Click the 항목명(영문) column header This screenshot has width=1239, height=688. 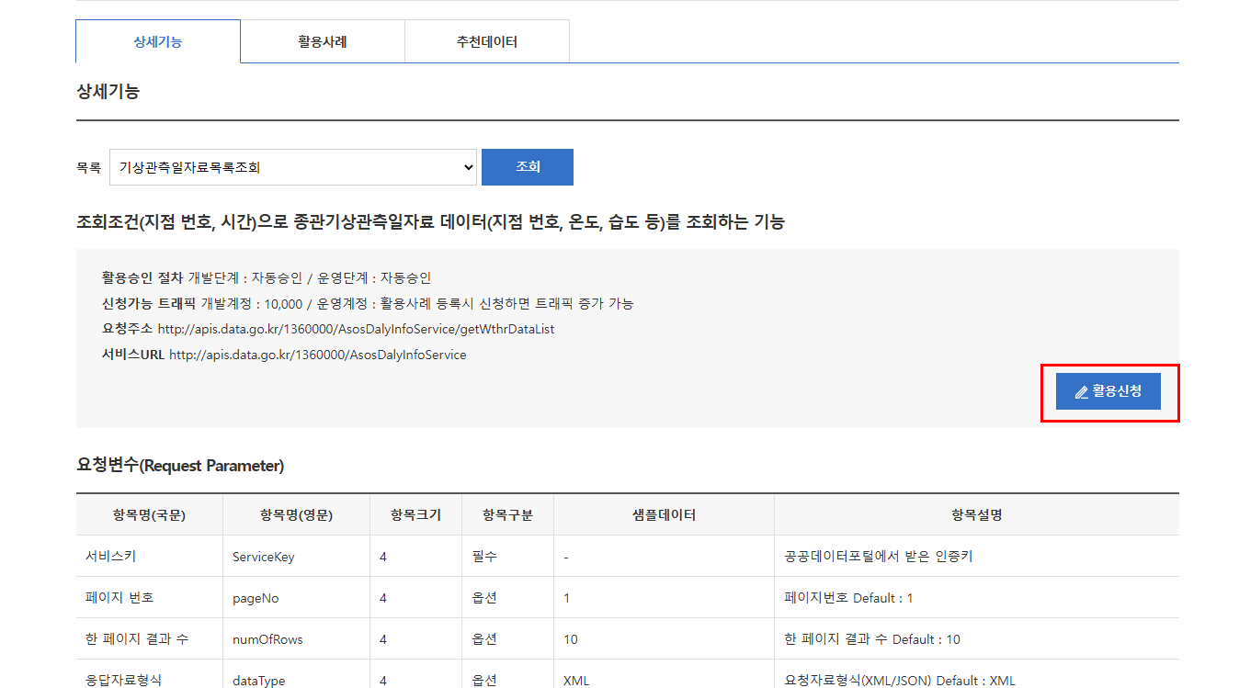[x=296, y=515]
